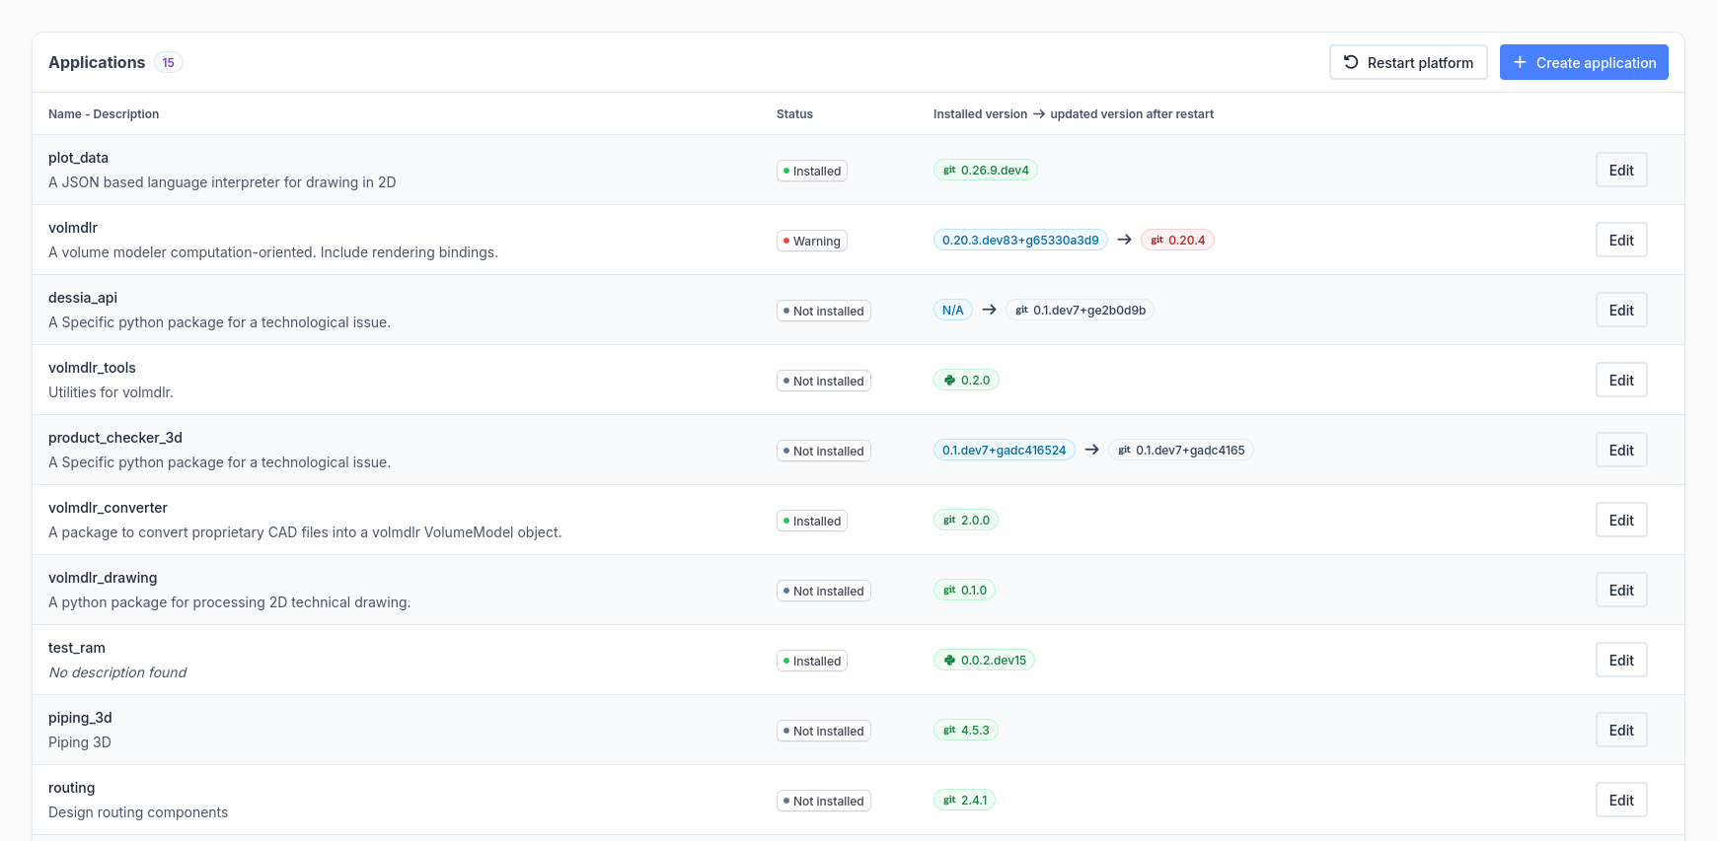The width and height of the screenshot is (1717, 841).
Task: Select the volmdlr_drawing application name
Action: 103,578
